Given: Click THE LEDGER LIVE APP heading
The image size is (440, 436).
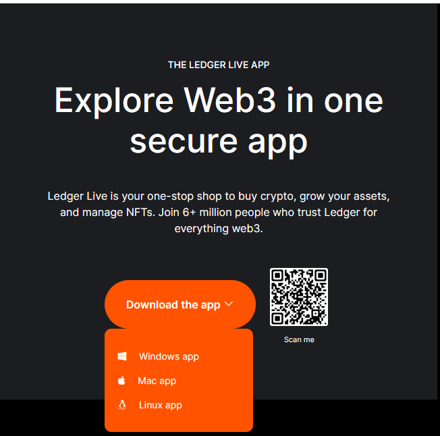Looking at the screenshot, I should click(219, 65).
